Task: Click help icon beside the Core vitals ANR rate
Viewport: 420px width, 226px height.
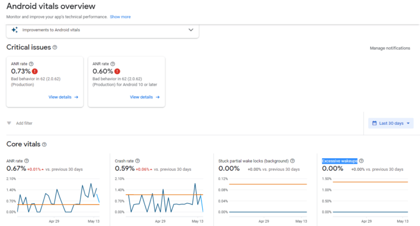Action: 27,161
